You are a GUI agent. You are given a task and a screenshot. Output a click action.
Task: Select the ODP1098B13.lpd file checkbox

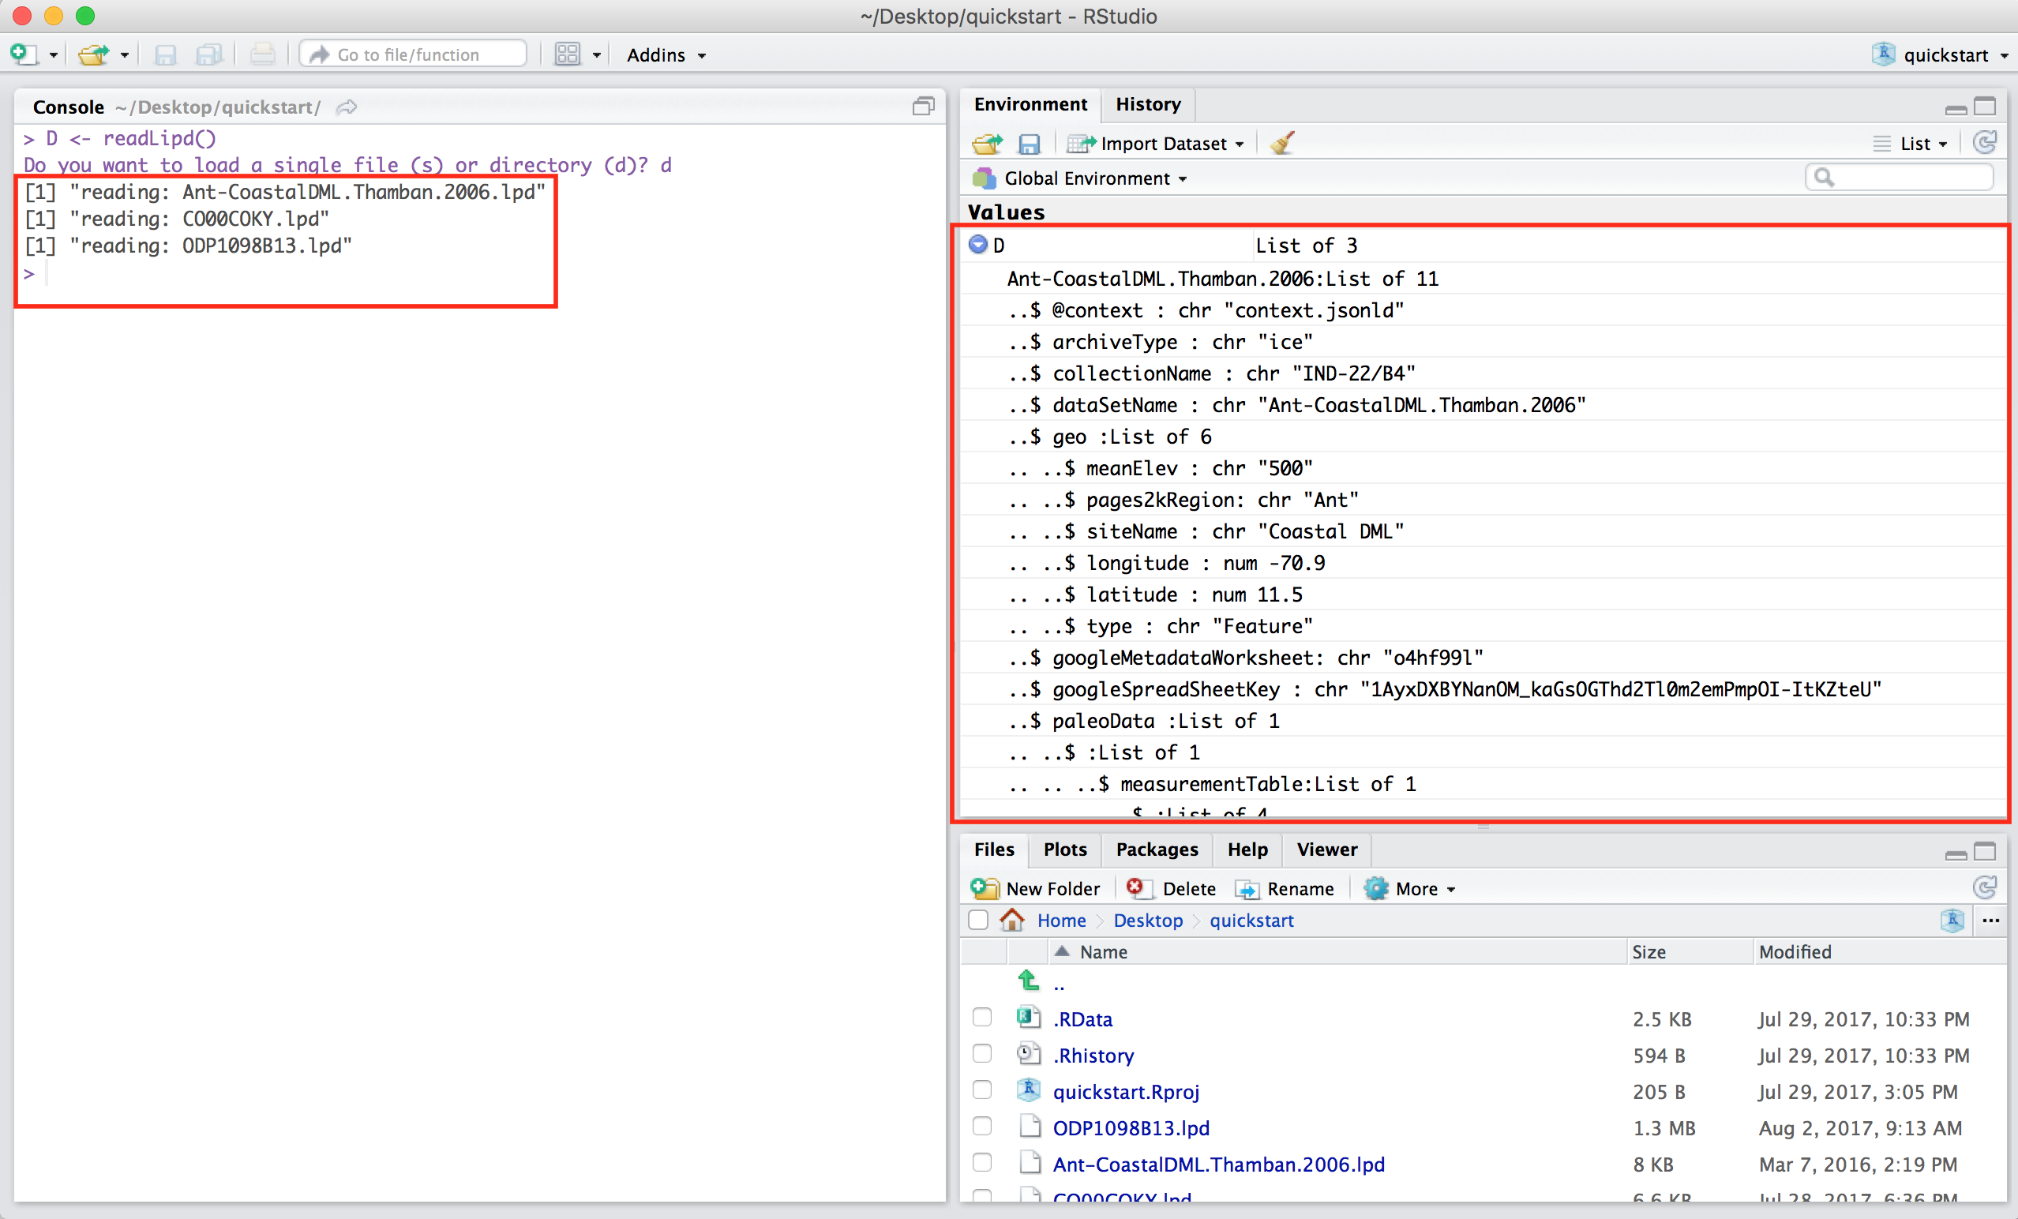982,1127
